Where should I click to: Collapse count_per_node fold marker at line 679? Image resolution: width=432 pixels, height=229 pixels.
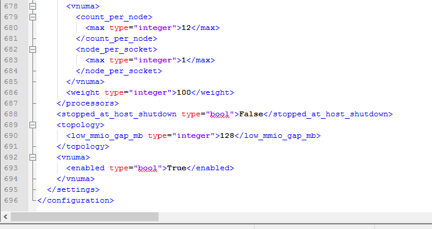32,17
